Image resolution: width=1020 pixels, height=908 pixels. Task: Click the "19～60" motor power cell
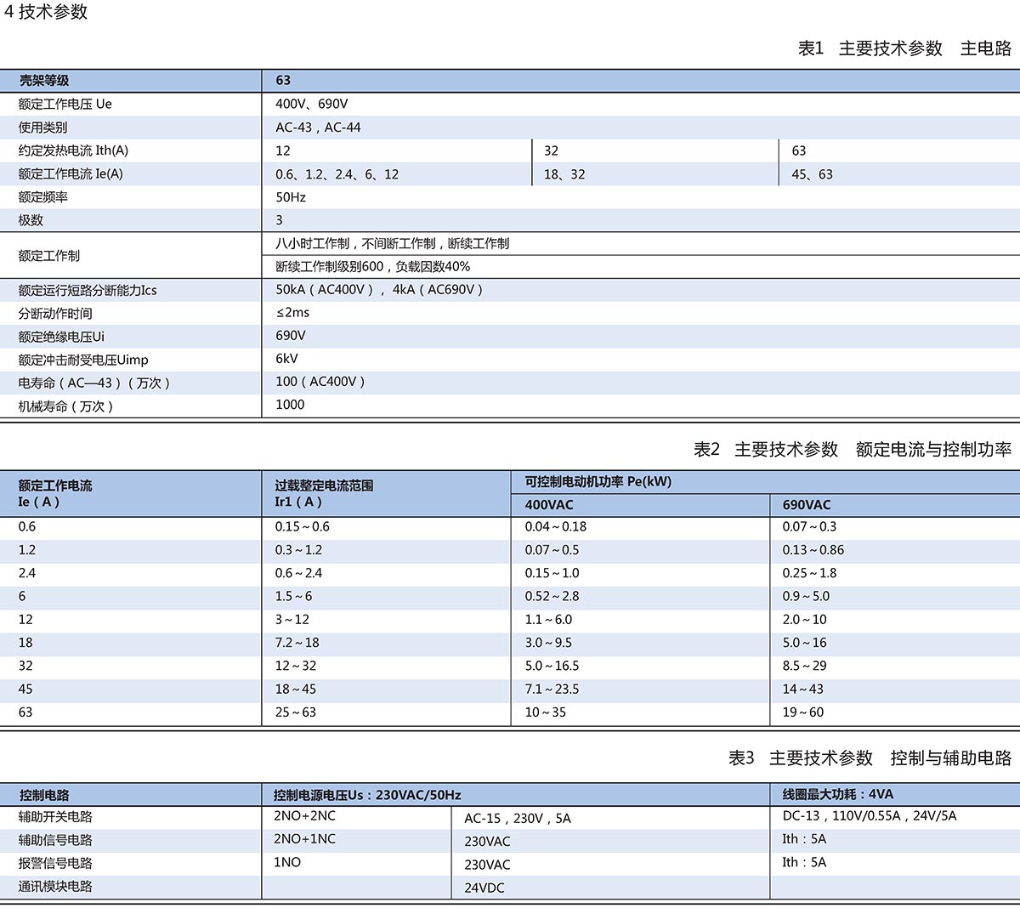pos(802,712)
